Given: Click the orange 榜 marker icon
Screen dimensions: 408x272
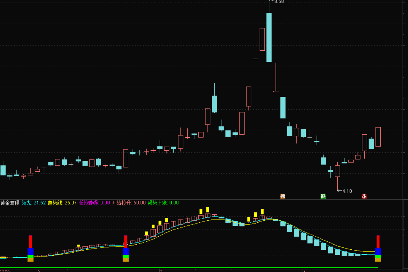Looking at the screenshot, I should [x=283, y=196].
